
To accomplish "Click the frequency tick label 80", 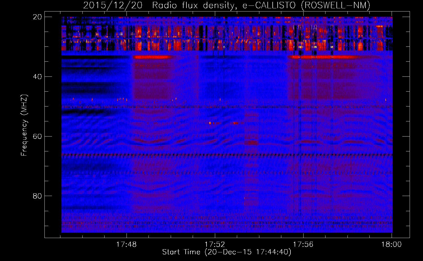I will (37, 196).
